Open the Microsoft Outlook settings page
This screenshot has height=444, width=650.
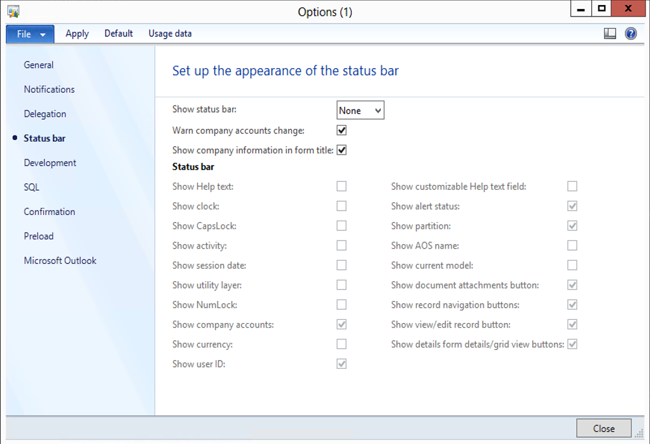(x=60, y=261)
